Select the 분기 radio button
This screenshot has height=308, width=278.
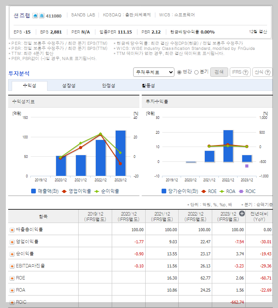point(196,72)
